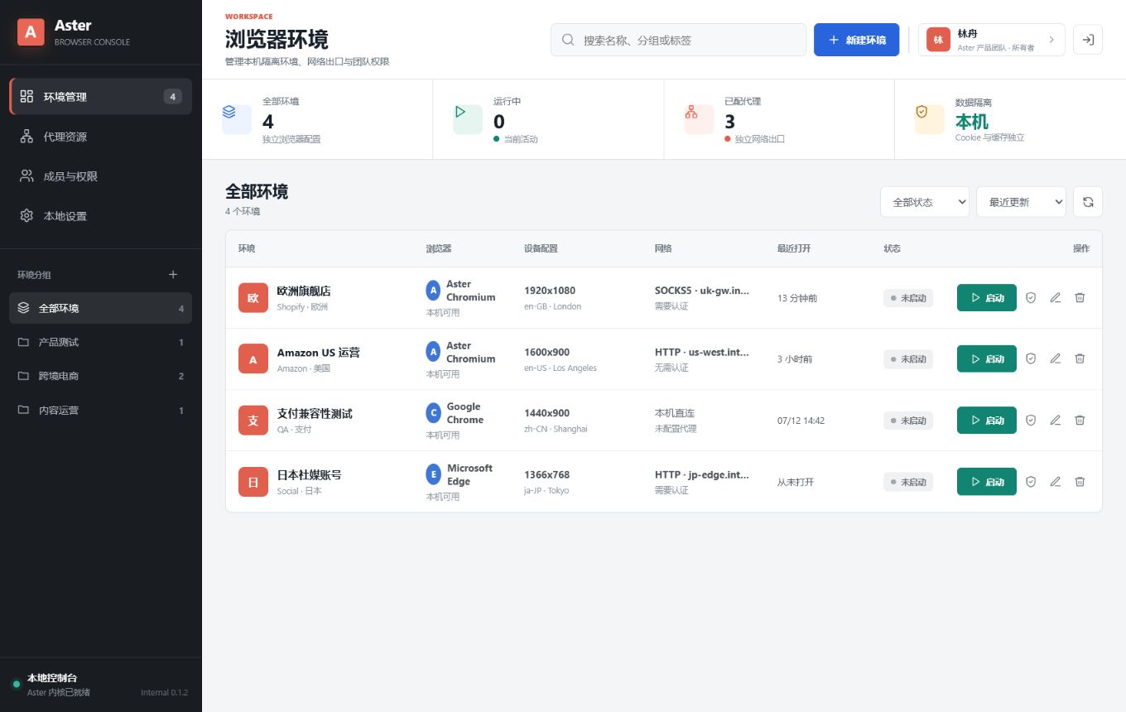1126x712 pixels.
Task: Click the logout icon button
Action: point(1088,40)
